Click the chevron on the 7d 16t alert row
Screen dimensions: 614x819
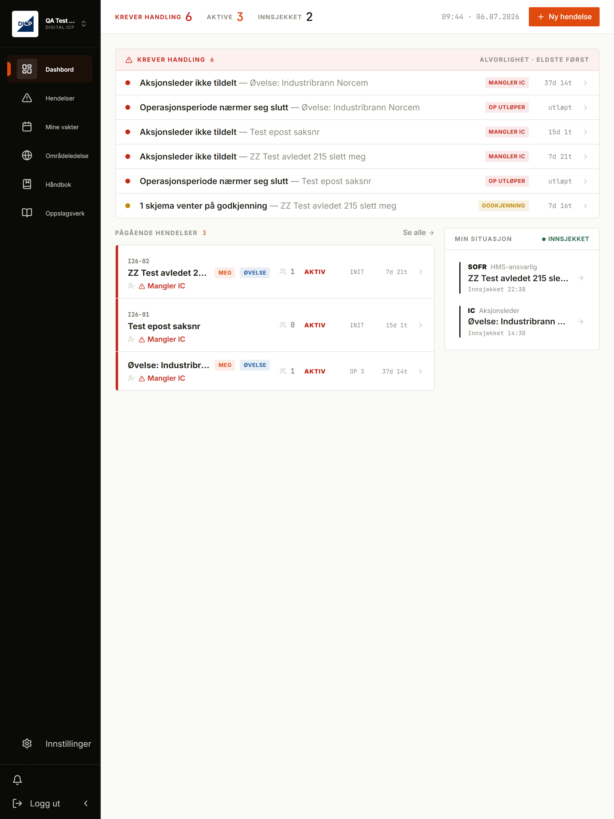[586, 206]
